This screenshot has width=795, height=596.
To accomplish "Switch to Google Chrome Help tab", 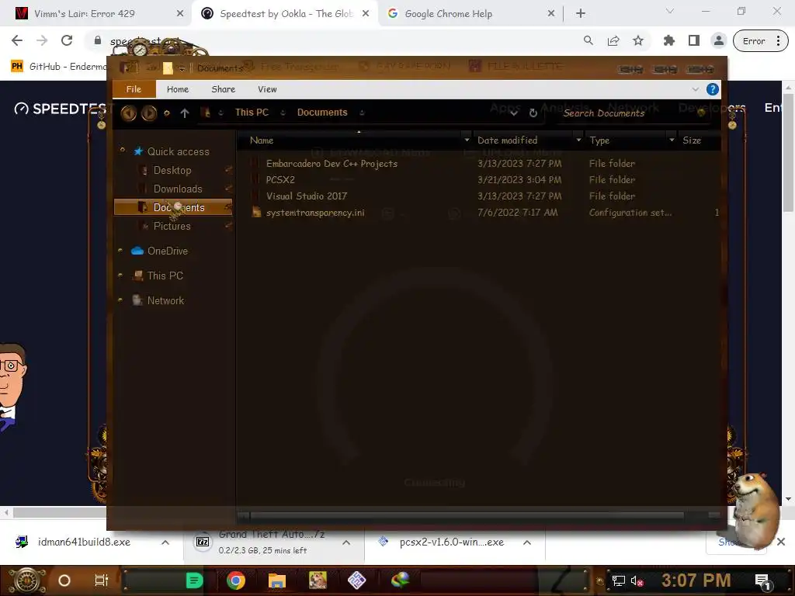I will [449, 14].
